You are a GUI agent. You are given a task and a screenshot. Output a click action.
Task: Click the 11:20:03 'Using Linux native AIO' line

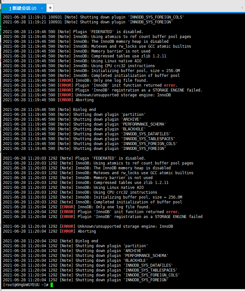[73, 188]
